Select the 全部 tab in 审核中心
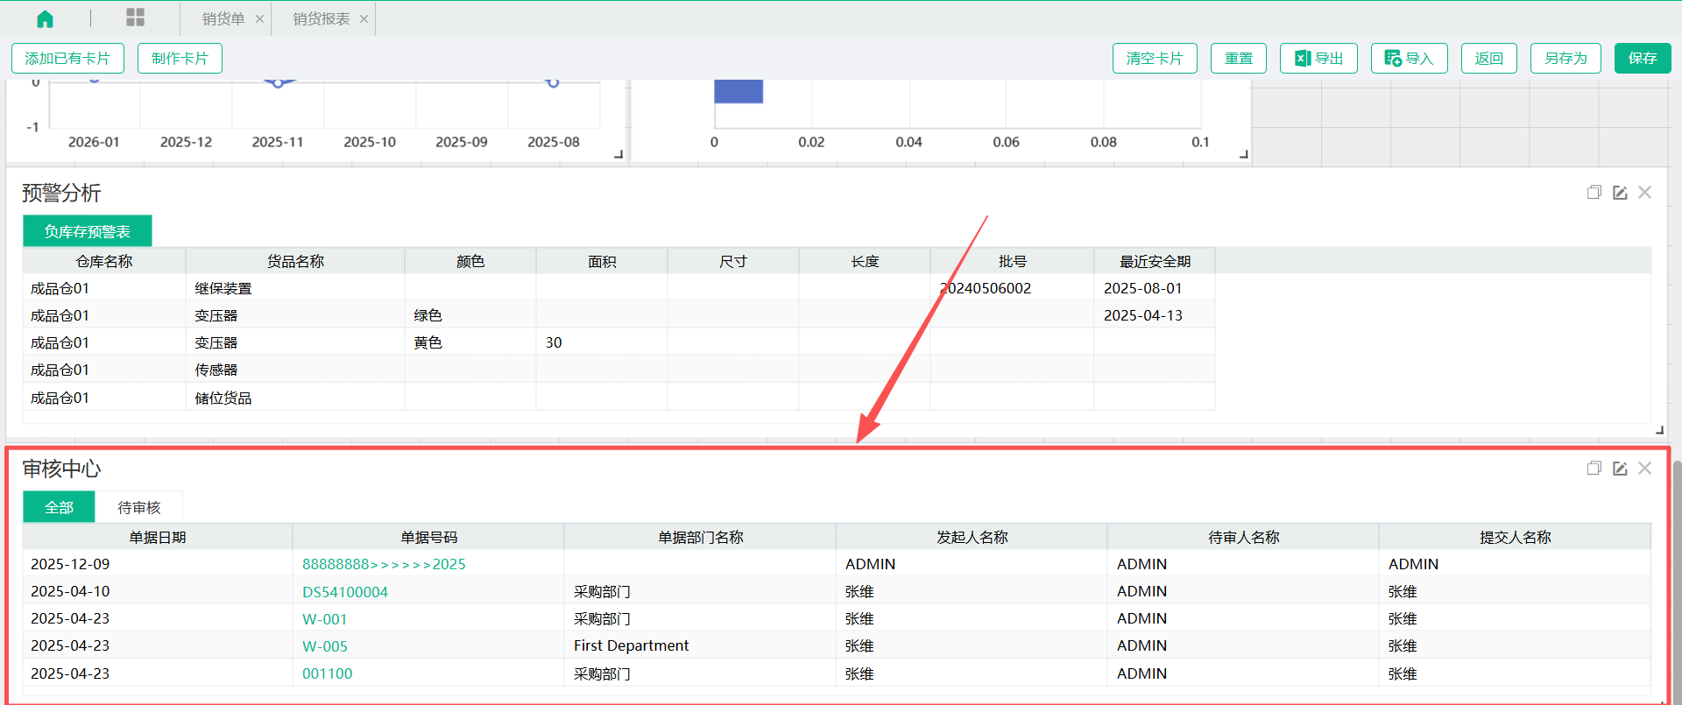This screenshot has width=1682, height=705. (59, 508)
